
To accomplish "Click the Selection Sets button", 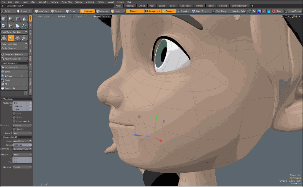I will [239, 11].
